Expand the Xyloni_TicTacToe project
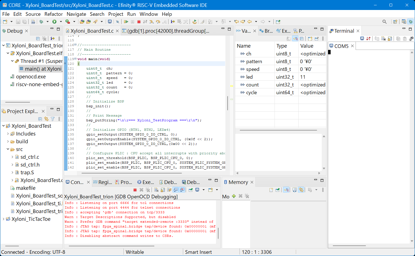The width and height of the screenshot is (415, 256). click(4, 219)
